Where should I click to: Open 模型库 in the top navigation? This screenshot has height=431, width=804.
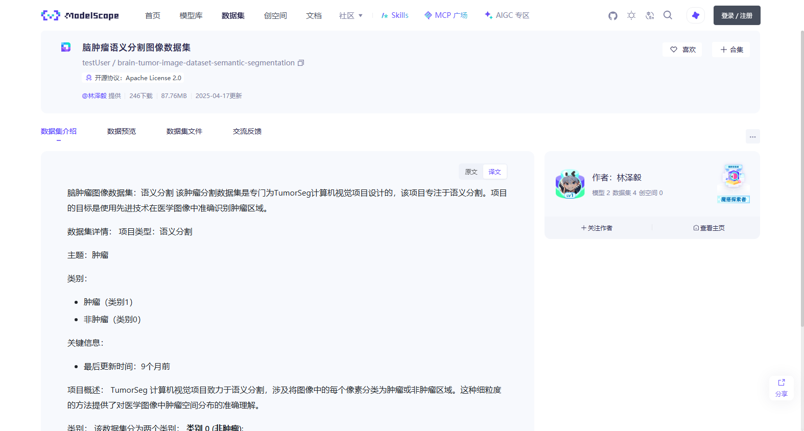coord(191,16)
